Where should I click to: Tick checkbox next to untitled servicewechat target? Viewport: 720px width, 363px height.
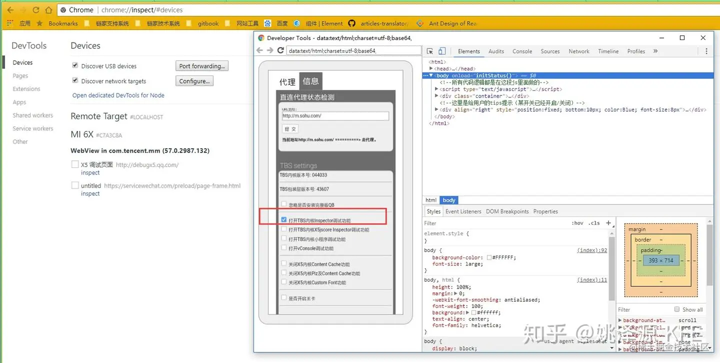click(x=75, y=185)
